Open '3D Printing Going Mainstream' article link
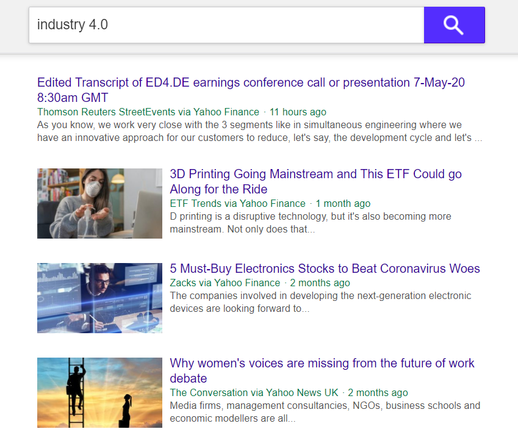518x440 pixels. 315,181
